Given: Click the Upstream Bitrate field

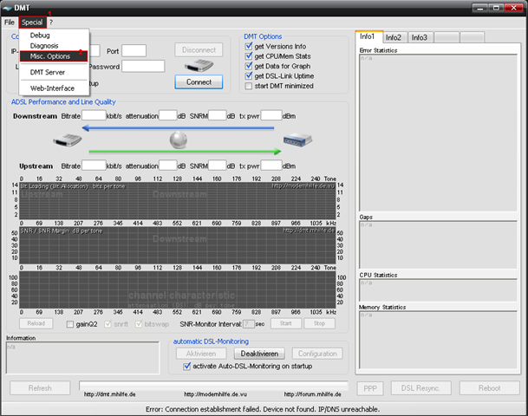Looking at the screenshot, I should [x=94, y=166].
